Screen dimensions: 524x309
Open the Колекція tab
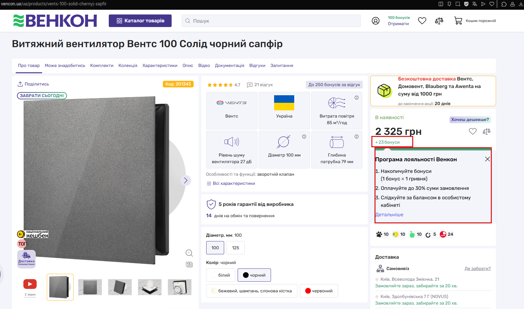pos(128,66)
